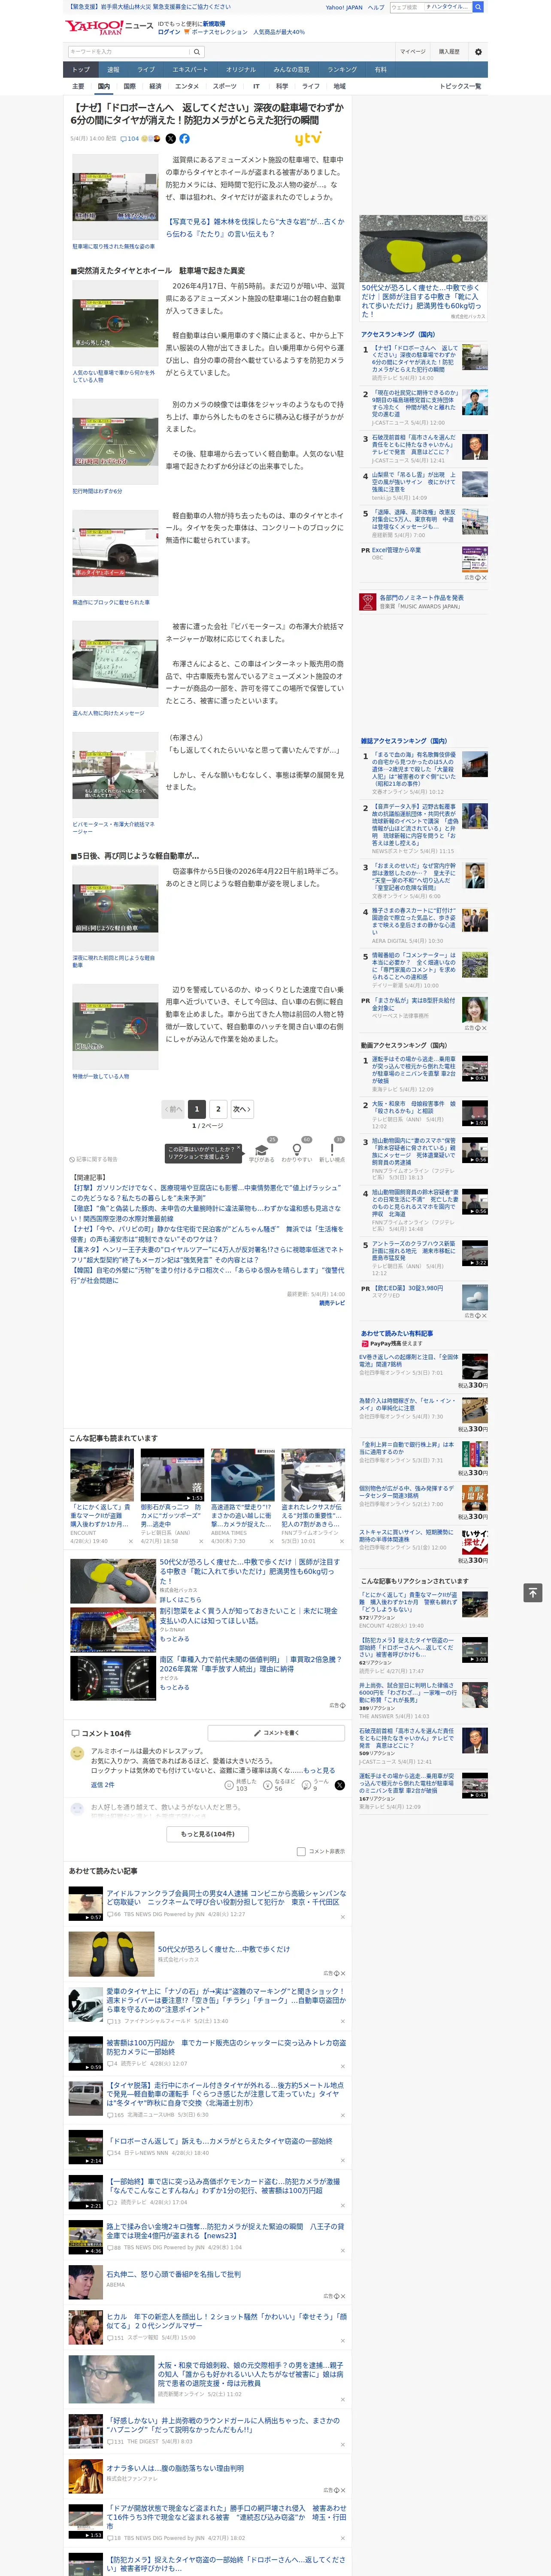Open the shoe insole ad image in sidebar
Viewport: 551px width, 2576px height.
click(424, 250)
